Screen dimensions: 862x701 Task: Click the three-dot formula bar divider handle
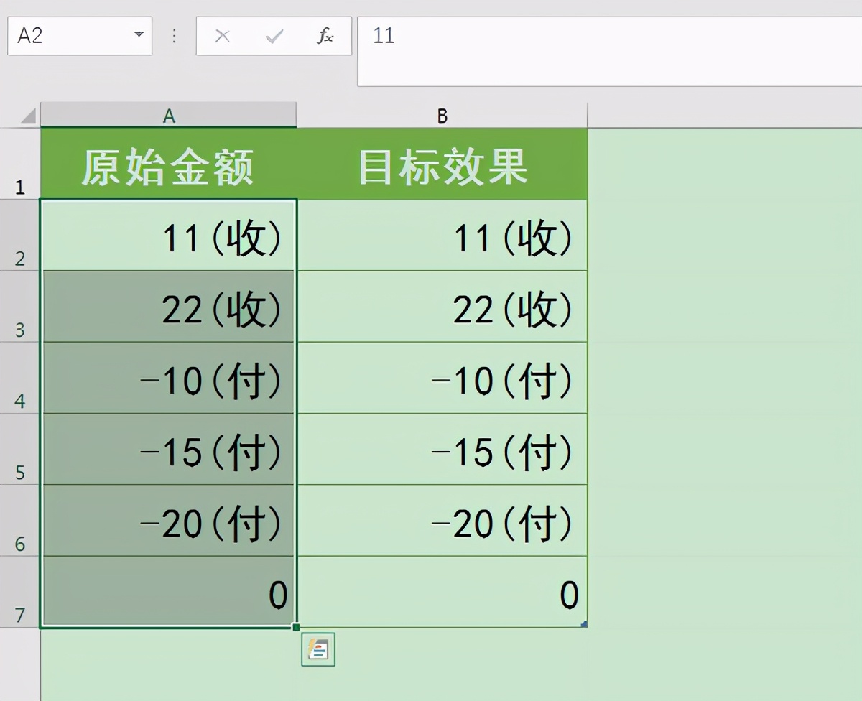tap(174, 36)
